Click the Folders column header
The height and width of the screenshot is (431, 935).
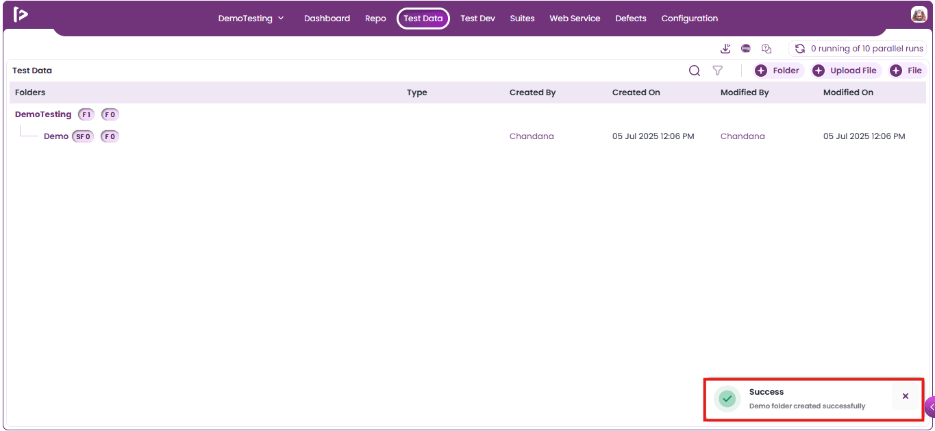(30, 93)
